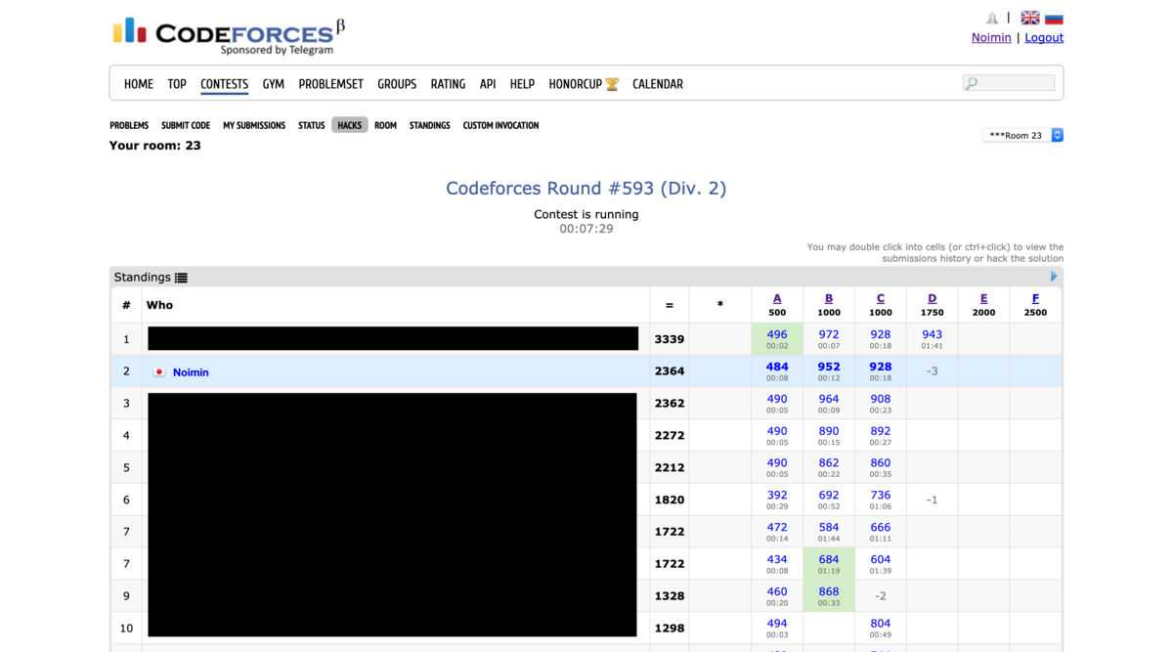Open CONTESTS menu item
Image resolution: width=1173 pixels, height=652 pixels.
point(224,84)
